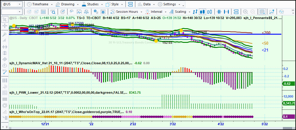Click the 152.03 price annotation

[167, 43]
